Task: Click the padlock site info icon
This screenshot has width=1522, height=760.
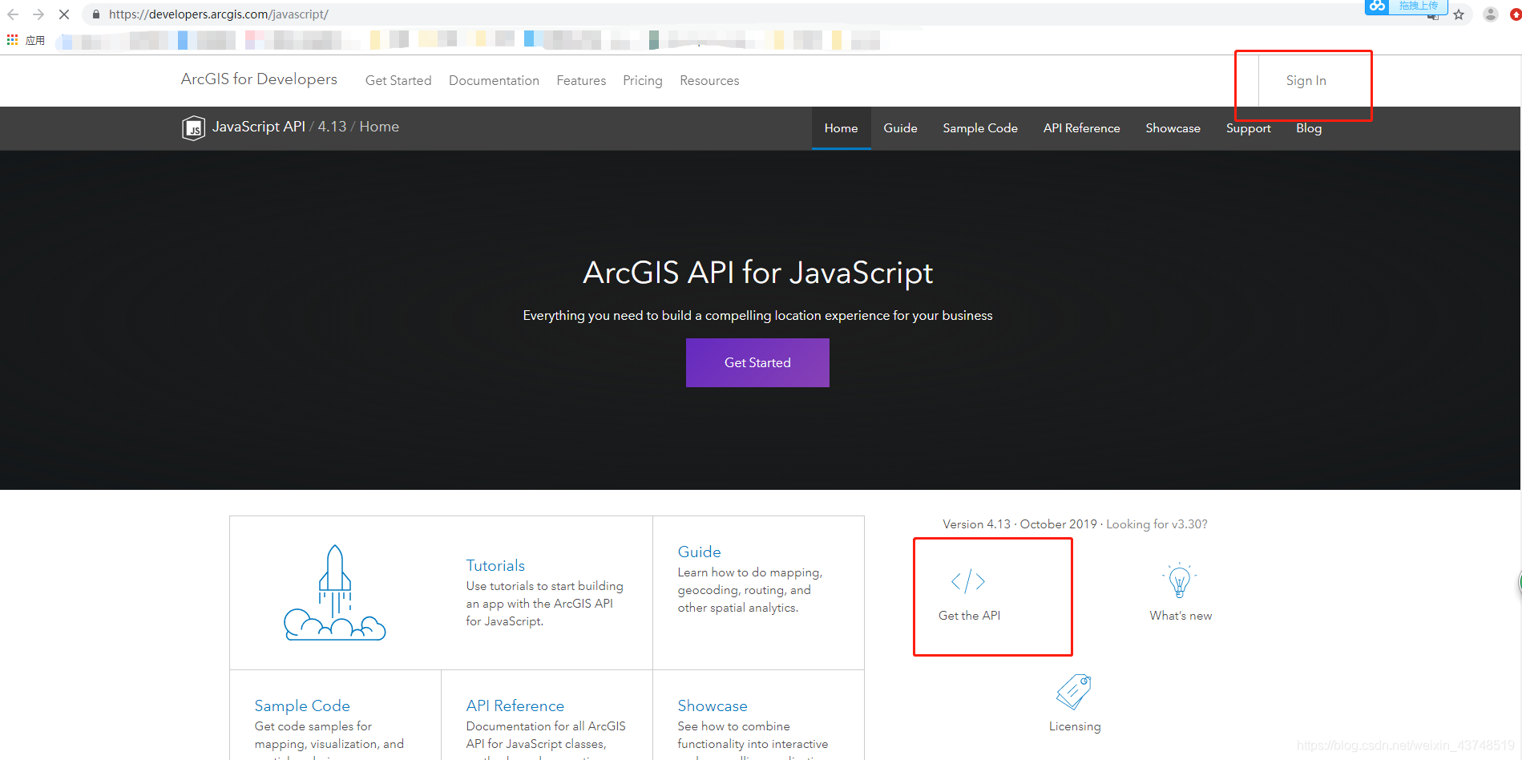Action: pyautogui.click(x=96, y=14)
